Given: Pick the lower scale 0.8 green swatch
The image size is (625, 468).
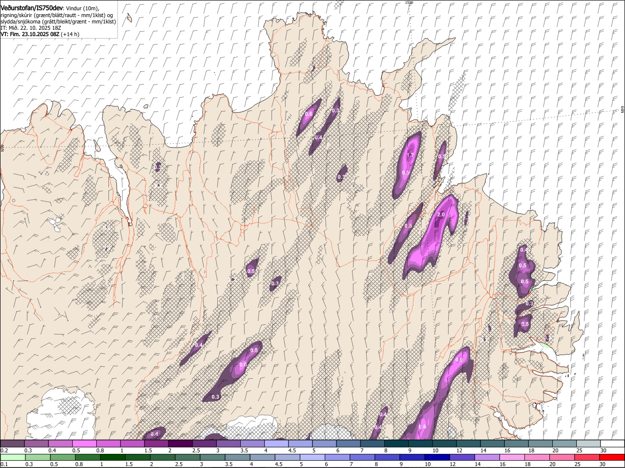Looking at the screenshot, I should click(87, 458).
